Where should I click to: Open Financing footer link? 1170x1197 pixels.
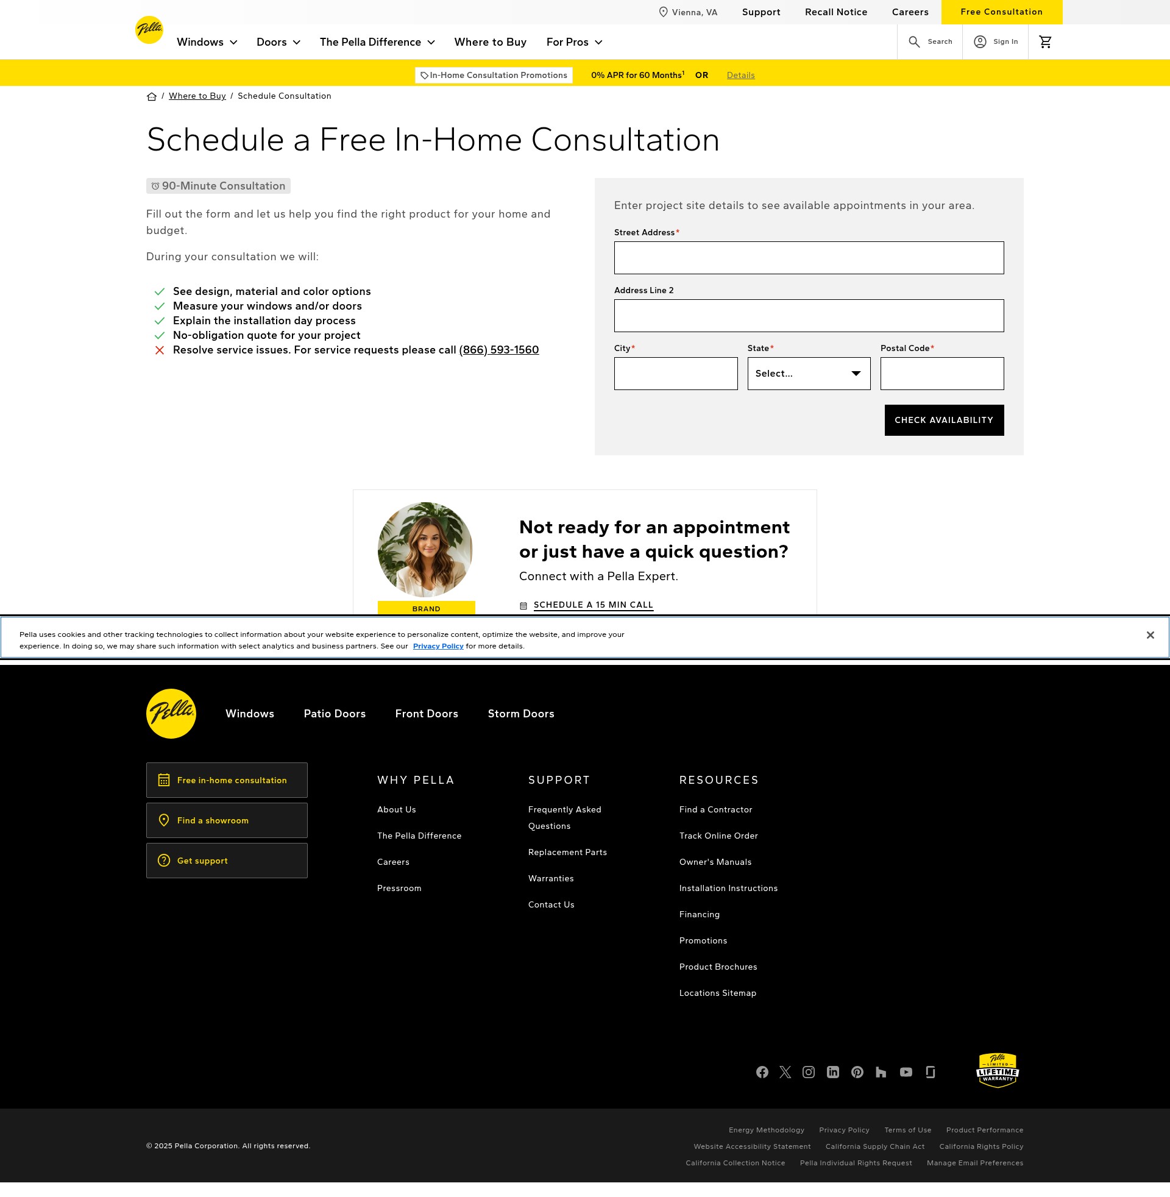700,915
